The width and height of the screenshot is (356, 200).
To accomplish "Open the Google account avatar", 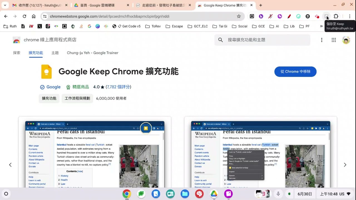I will pyautogui.click(x=346, y=40).
